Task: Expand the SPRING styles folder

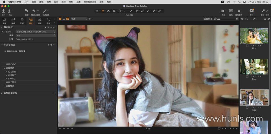Action: [x=6, y=79]
